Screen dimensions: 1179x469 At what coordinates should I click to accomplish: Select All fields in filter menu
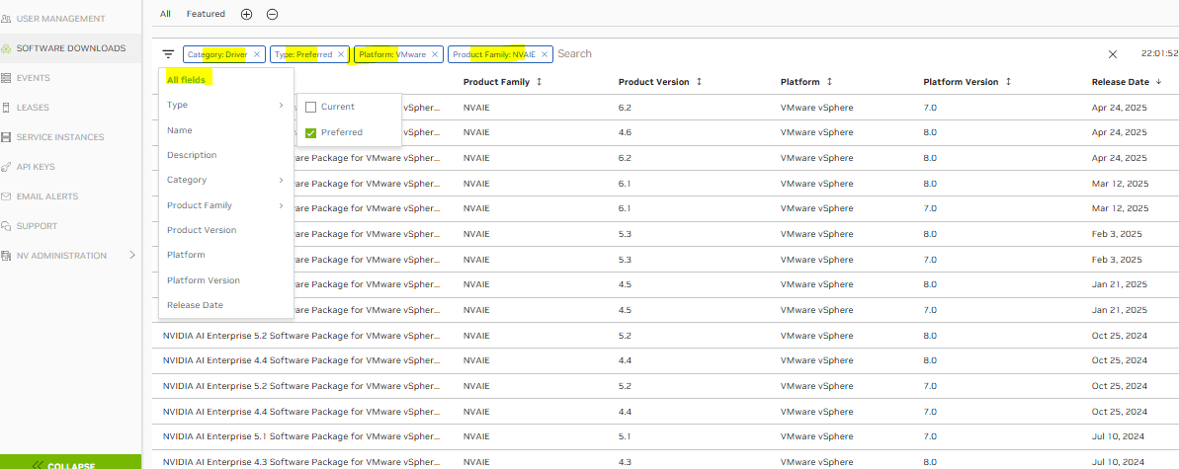coord(186,80)
